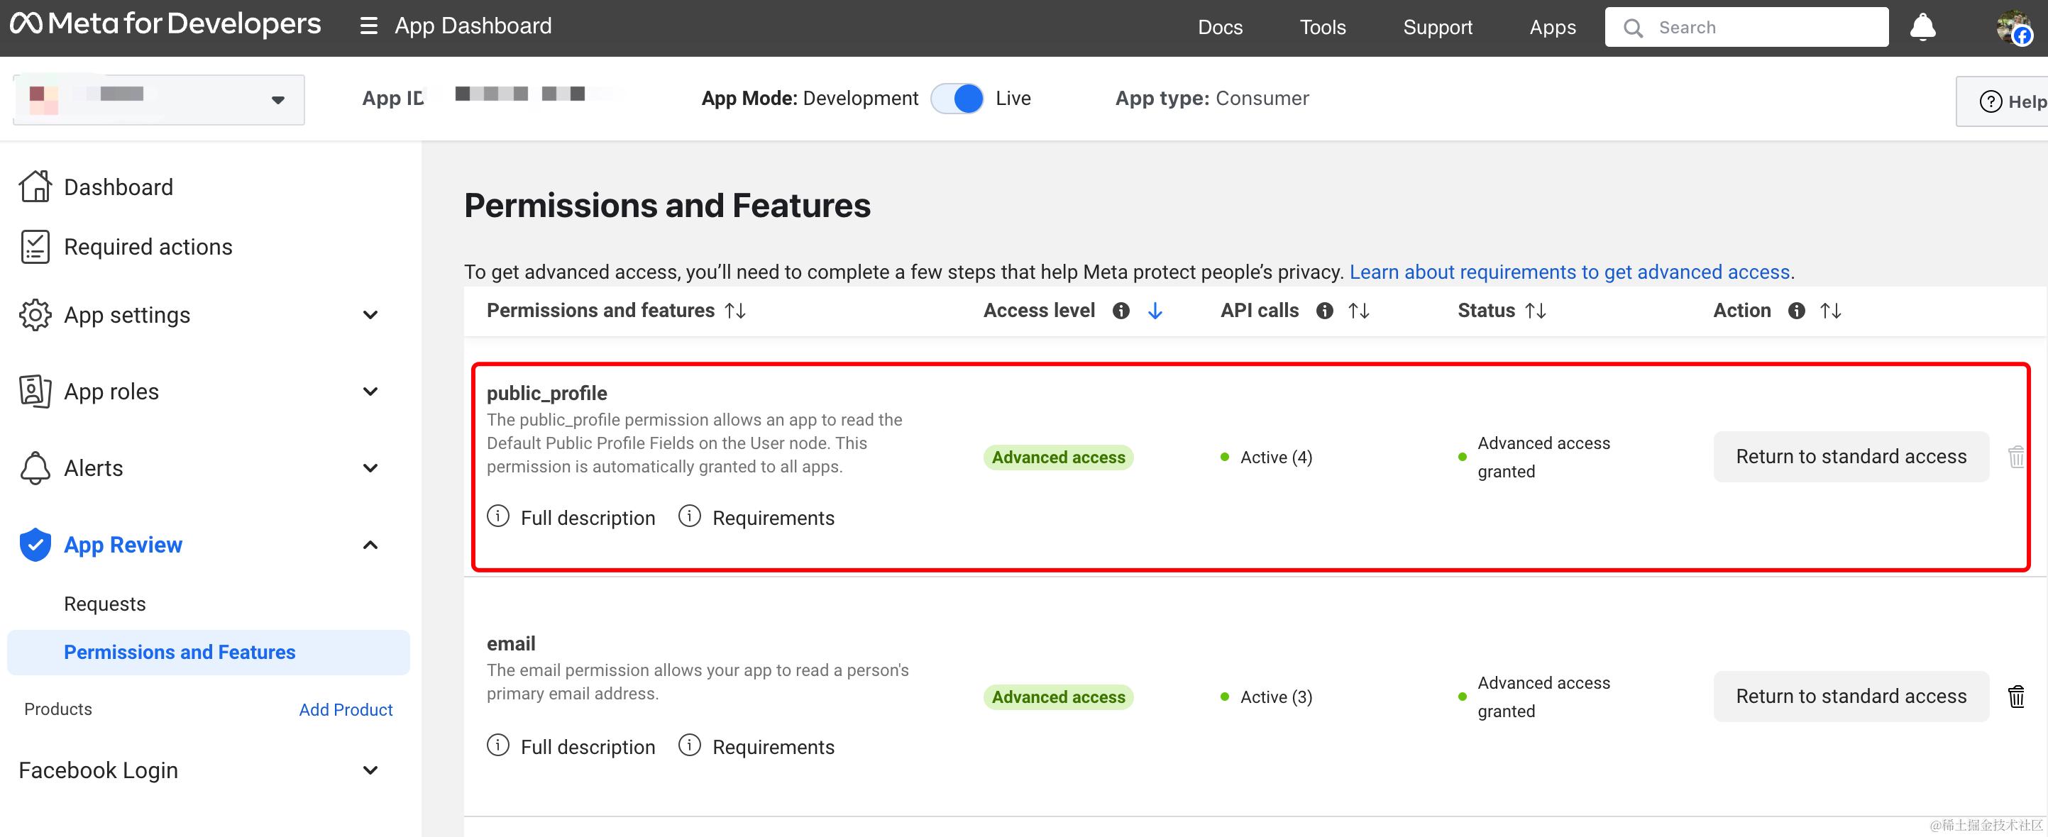This screenshot has width=2048, height=837.
Task: Click info icon next to Access level
Action: point(1121,311)
